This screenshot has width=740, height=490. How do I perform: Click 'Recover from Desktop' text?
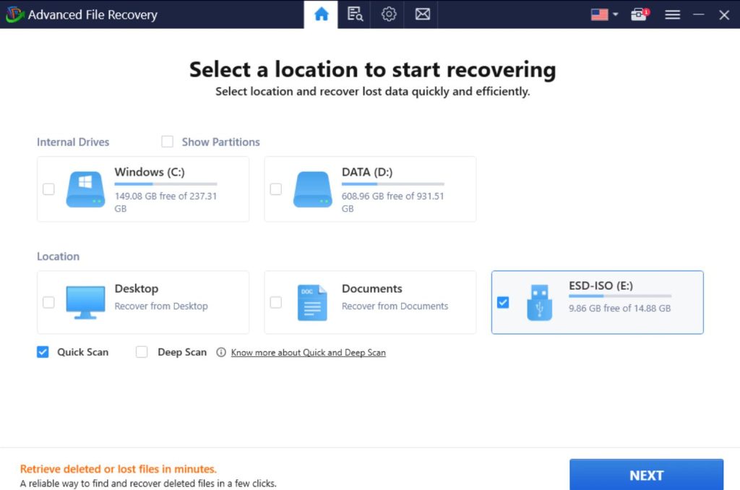click(161, 306)
